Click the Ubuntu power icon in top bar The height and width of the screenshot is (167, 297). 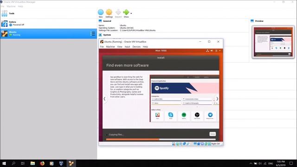tap(216, 51)
